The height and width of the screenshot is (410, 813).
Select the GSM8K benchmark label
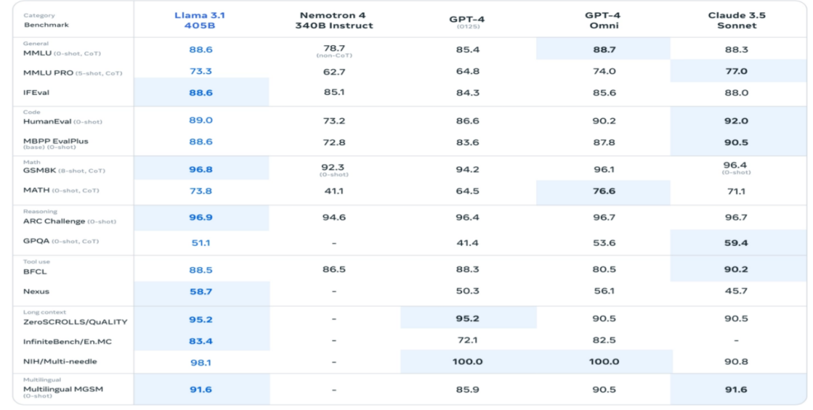tap(64, 171)
